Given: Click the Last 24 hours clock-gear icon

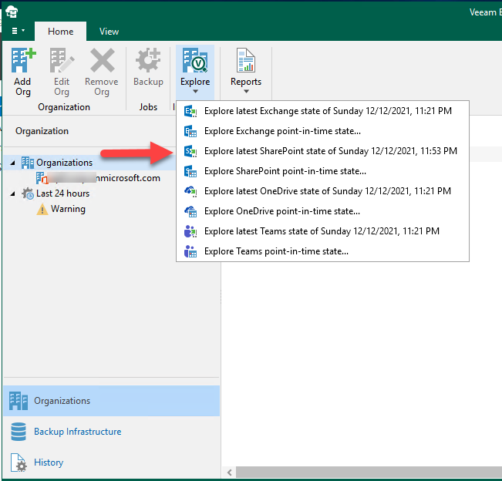Looking at the screenshot, I should [x=28, y=193].
